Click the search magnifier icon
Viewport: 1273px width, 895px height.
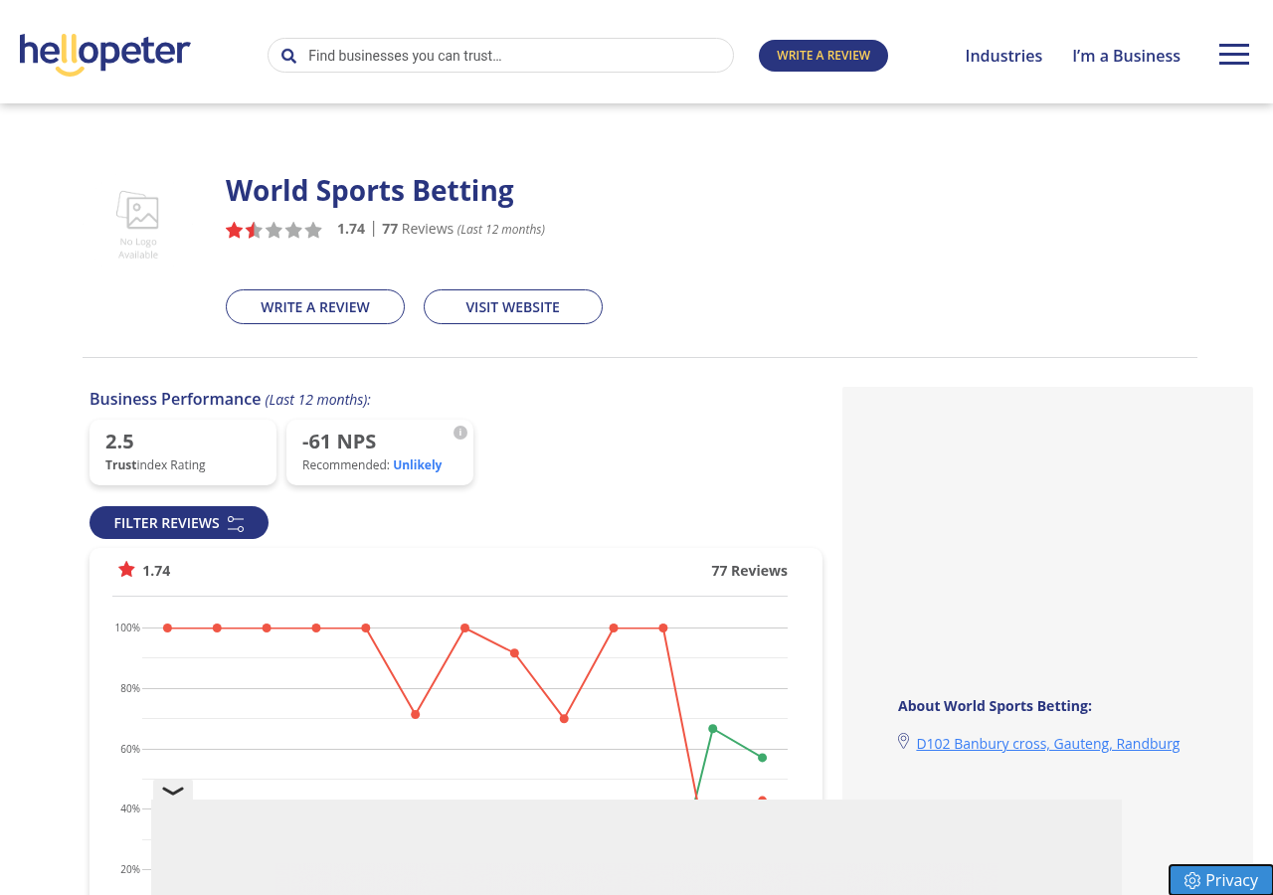pyautogui.click(x=288, y=56)
